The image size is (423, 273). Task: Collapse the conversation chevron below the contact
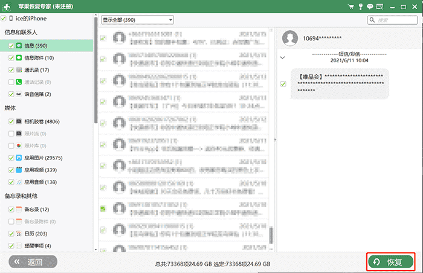(283, 57)
